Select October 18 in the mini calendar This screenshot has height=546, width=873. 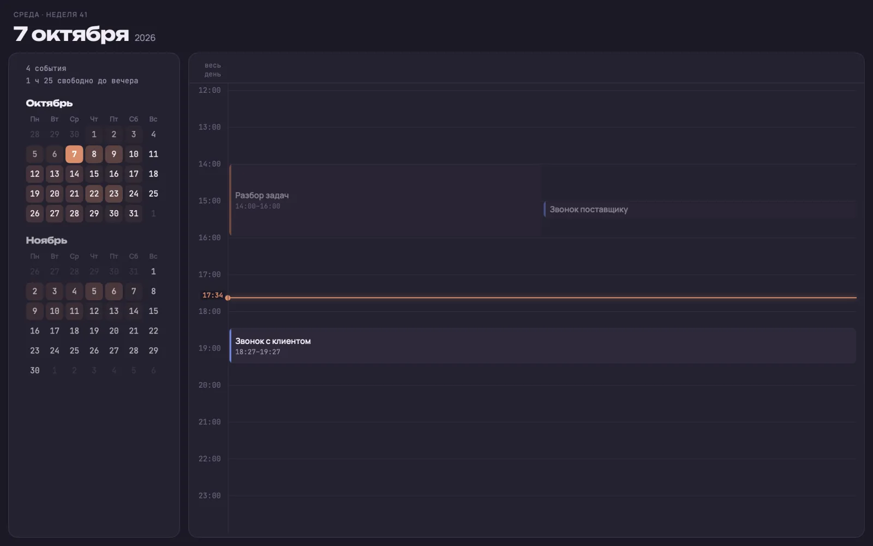pyautogui.click(x=153, y=174)
